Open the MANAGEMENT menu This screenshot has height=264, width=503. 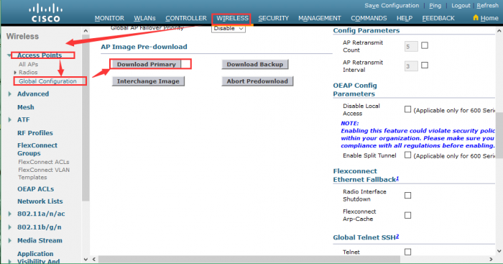tap(320, 18)
